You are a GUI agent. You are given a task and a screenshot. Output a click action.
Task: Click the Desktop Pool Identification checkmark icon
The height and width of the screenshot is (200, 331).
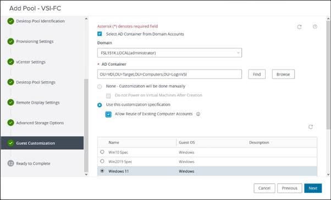point(11,21)
